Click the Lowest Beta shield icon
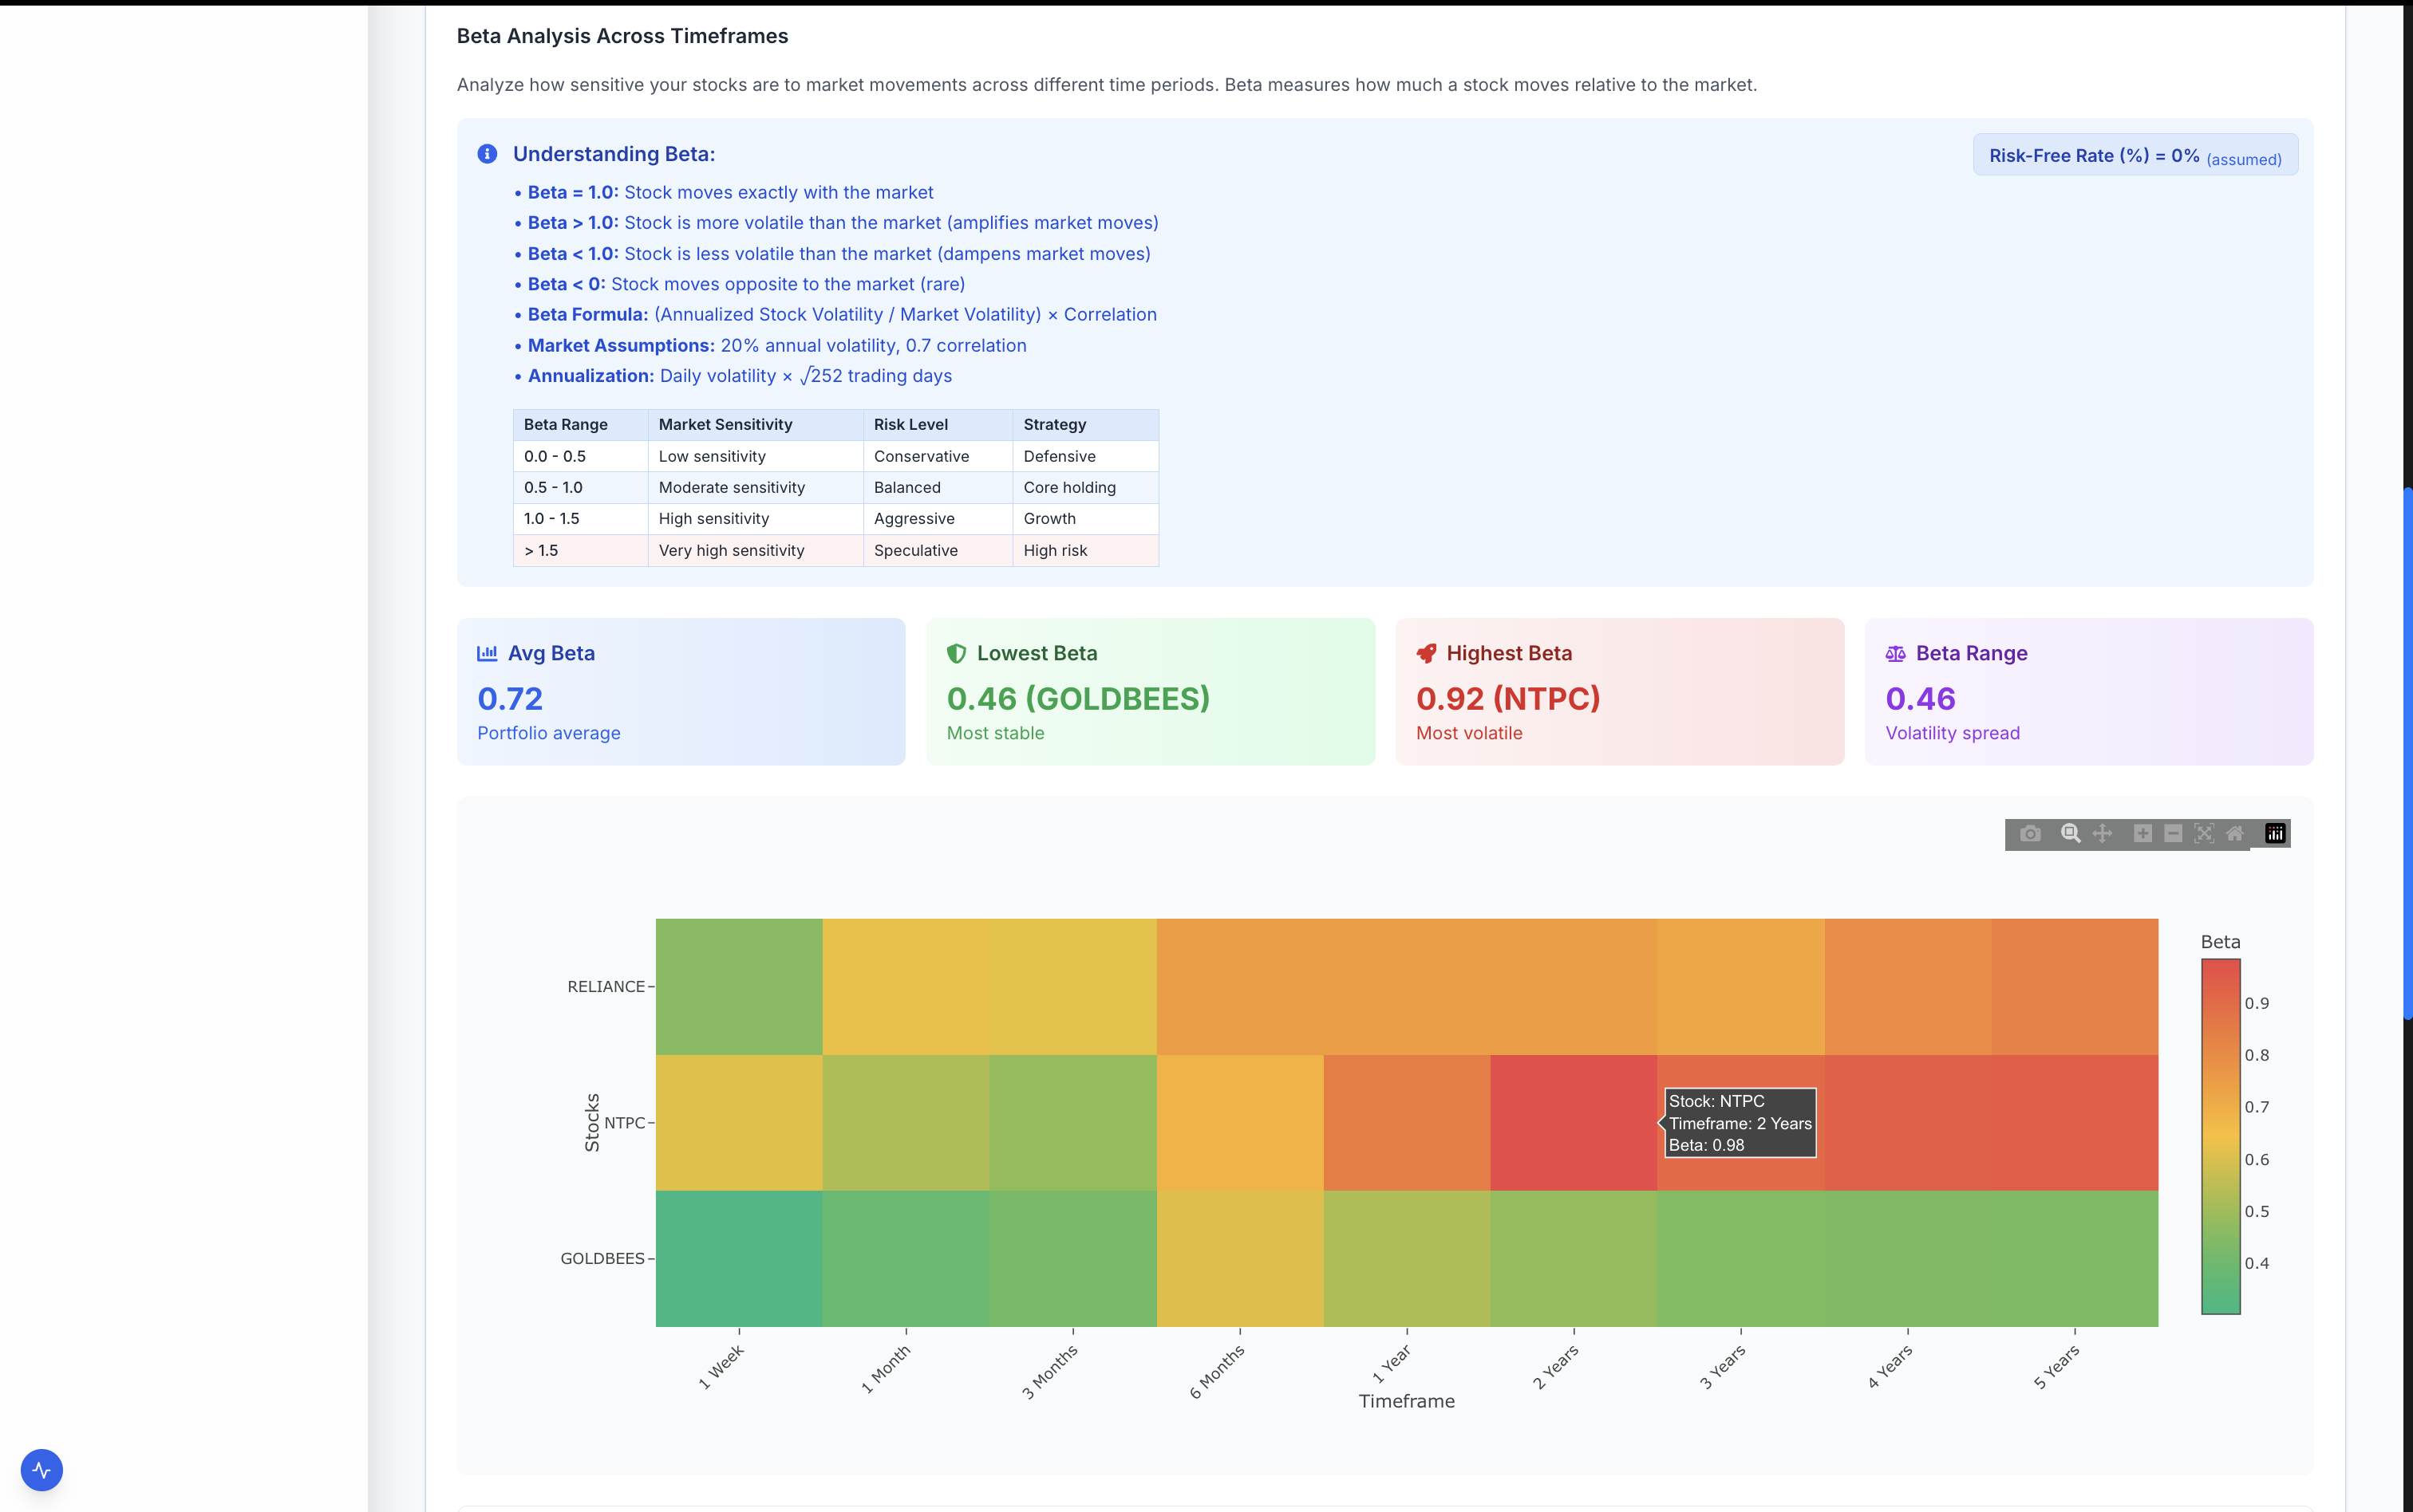 (957, 653)
